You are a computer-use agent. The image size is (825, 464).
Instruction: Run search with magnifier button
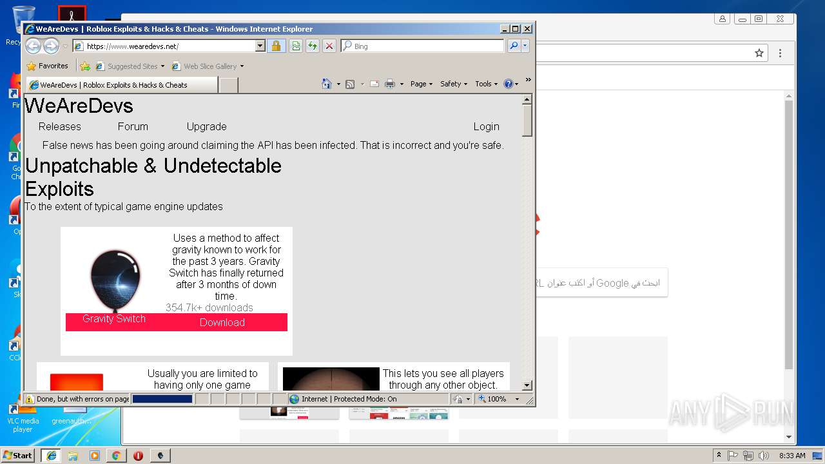[x=514, y=46]
